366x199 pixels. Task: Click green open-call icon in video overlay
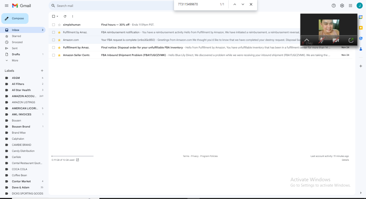[351, 40]
